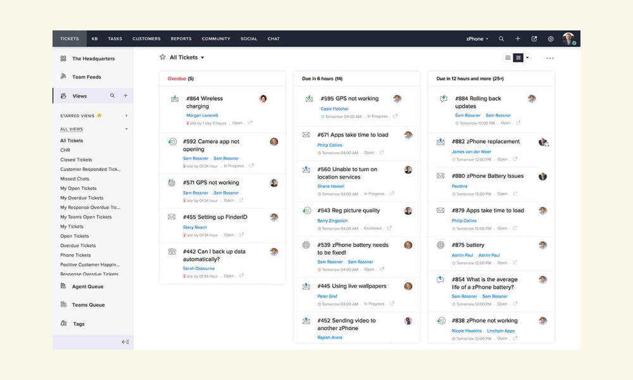This screenshot has height=380, width=633.
Task: Click chat icon on ticket #854 average life
Action: tap(441, 279)
